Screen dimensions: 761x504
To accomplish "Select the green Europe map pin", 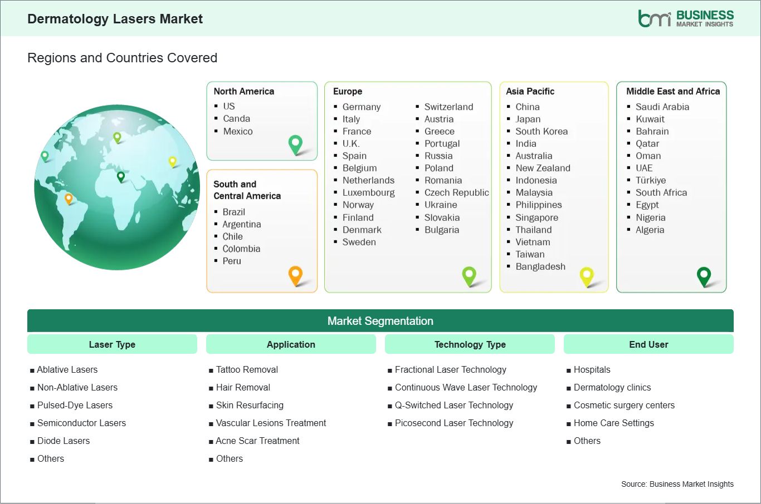I will tap(470, 275).
